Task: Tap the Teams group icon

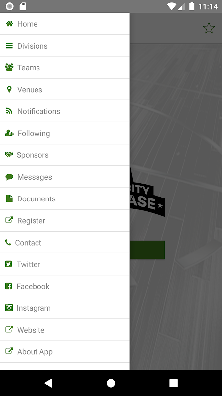Action: [x=9, y=67]
